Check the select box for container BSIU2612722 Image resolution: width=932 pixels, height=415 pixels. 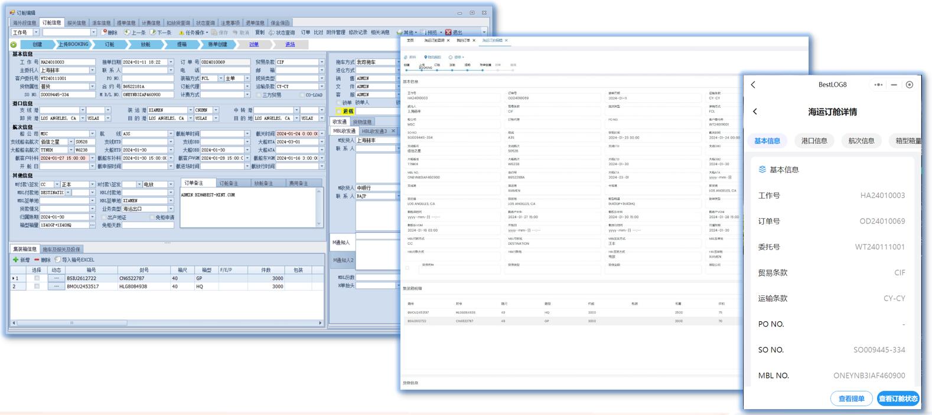click(37, 278)
